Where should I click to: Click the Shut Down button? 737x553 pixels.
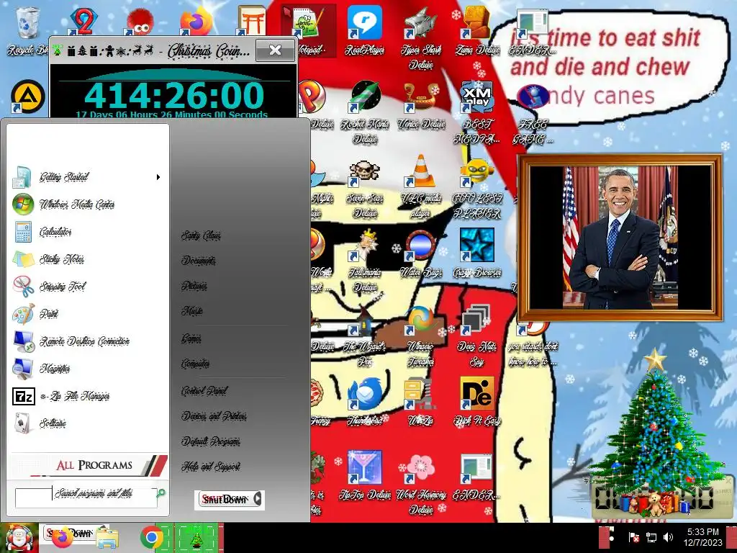(x=225, y=500)
